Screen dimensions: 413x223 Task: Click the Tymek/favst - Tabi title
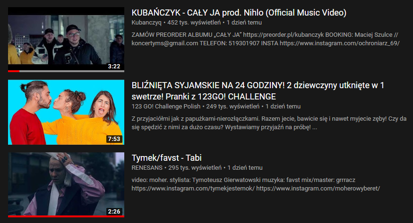(166, 158)
